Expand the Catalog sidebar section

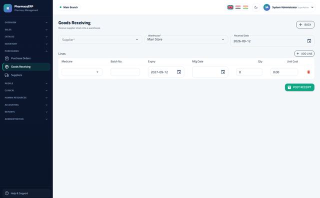coord(26,36)
